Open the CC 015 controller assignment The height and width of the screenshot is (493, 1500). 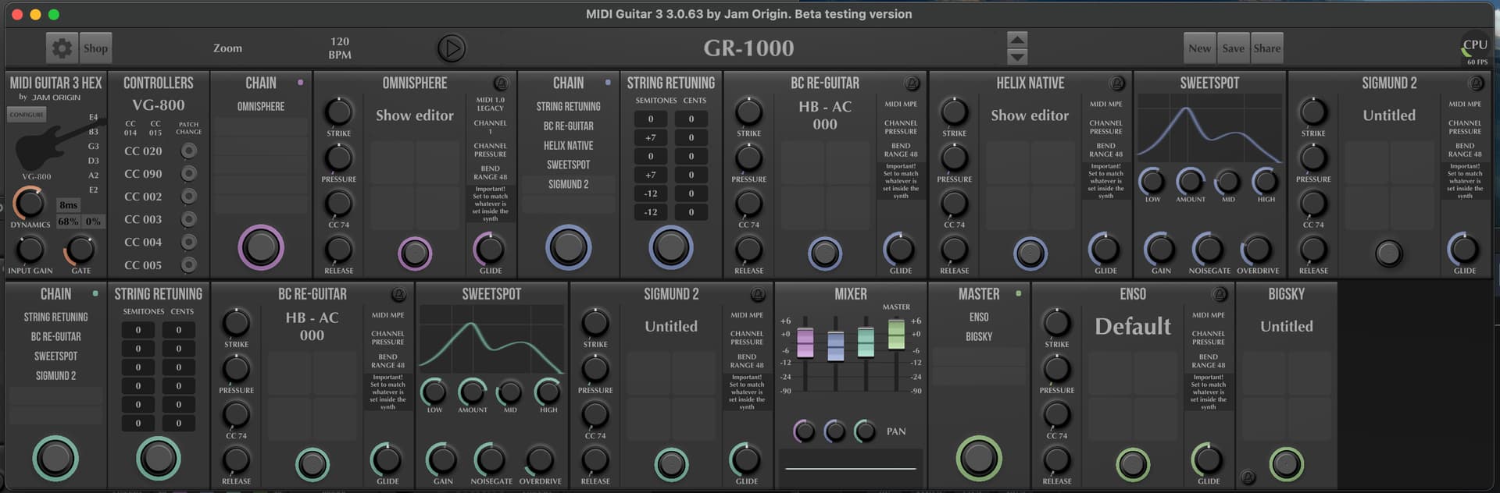pos(155,128)
